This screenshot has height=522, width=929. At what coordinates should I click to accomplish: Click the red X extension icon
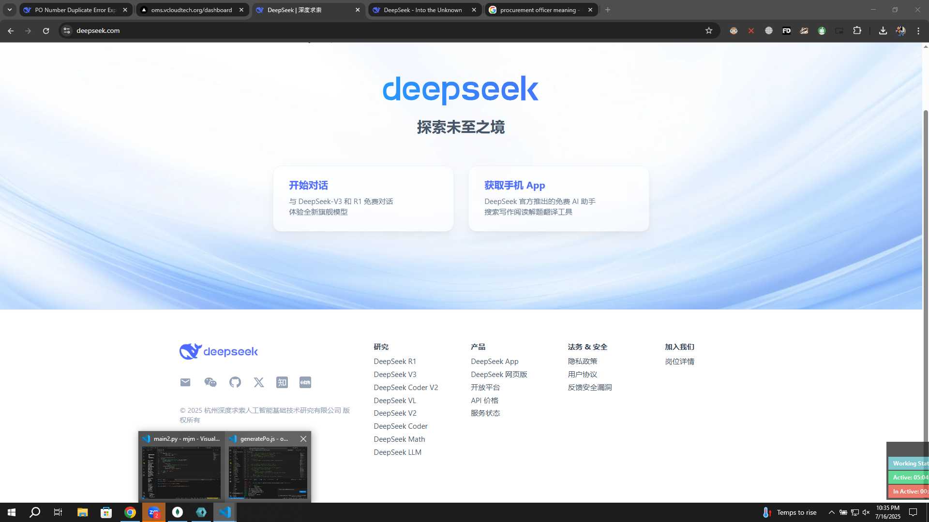click(751, 30)
